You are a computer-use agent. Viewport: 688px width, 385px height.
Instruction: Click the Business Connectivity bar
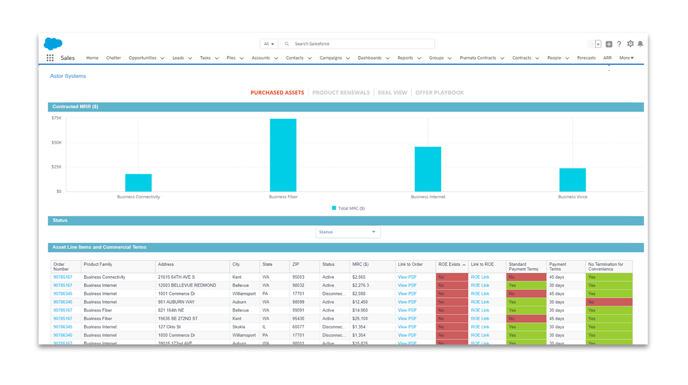point(138,183)
